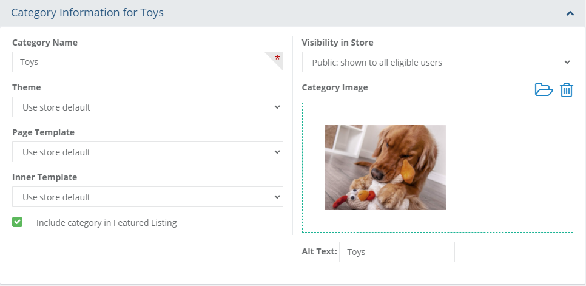Uncheck Include category in Featured Listing
This screenshot has height=286, width=586.
[x=17, y=222]
